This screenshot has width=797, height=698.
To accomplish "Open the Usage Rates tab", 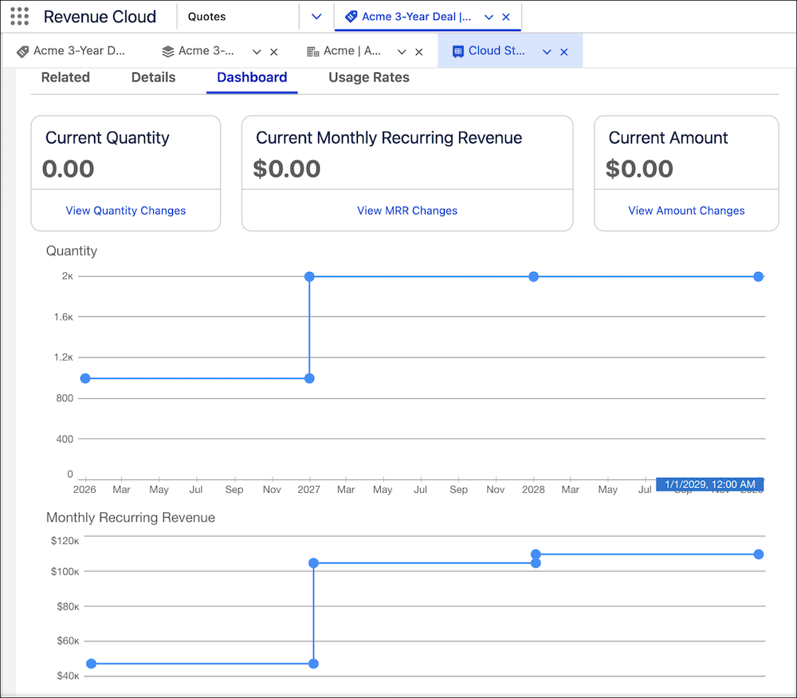I will [x=368, y=77].
